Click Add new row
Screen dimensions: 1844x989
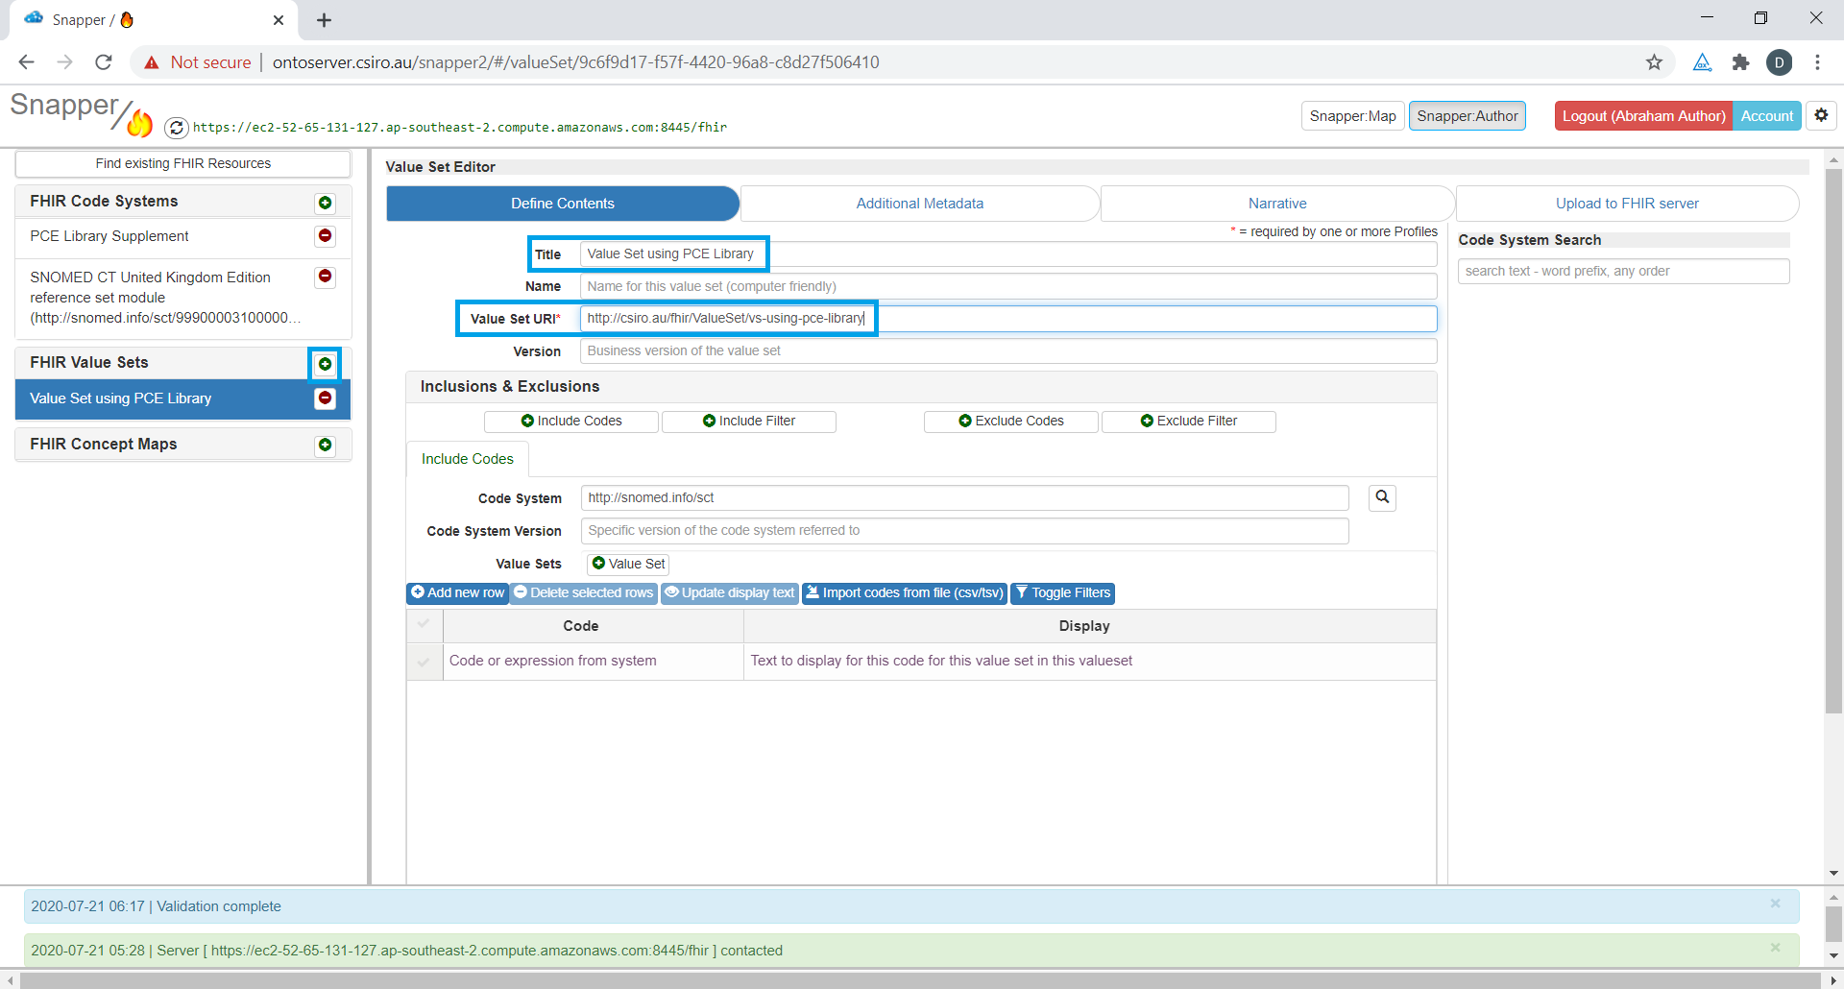[x=457, y=593]
